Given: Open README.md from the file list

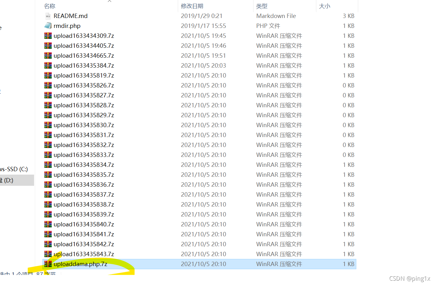Looking at the screenshot, I should tap(70, 16).
